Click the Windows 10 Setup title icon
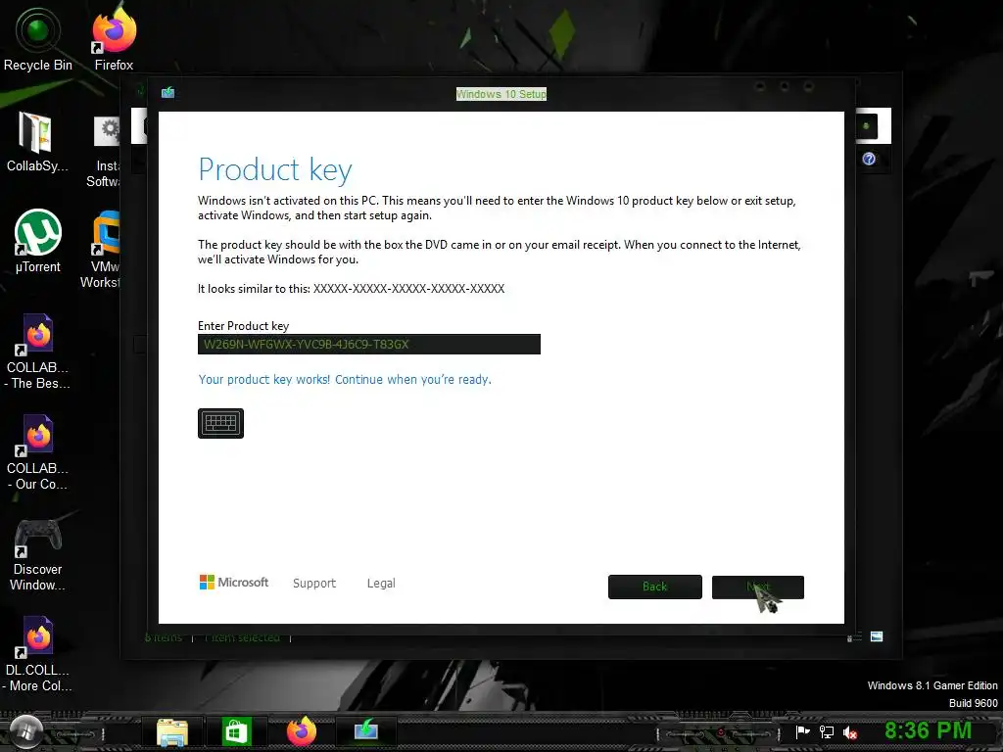 (167, 93)
